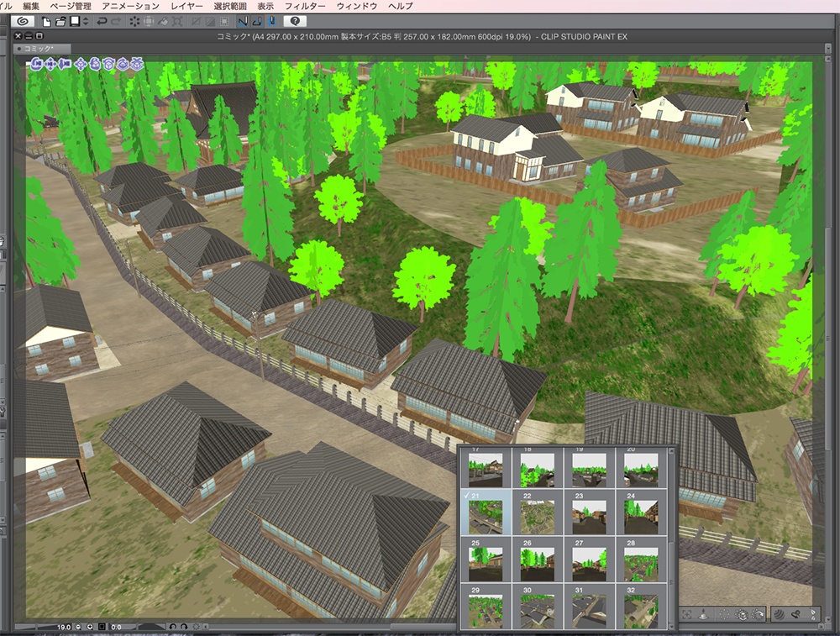Select camera preset thumbnail 22
This screenshot has width=840, height=636.
538,512
